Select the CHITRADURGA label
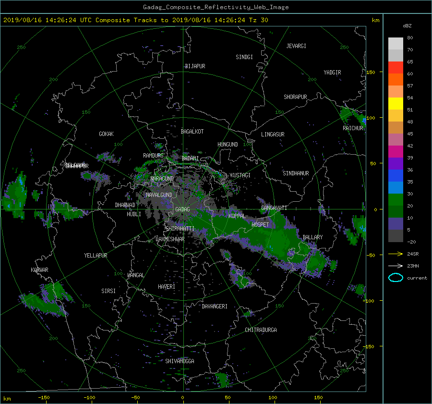Screen dimensions: 432x404 pos(261,330)
